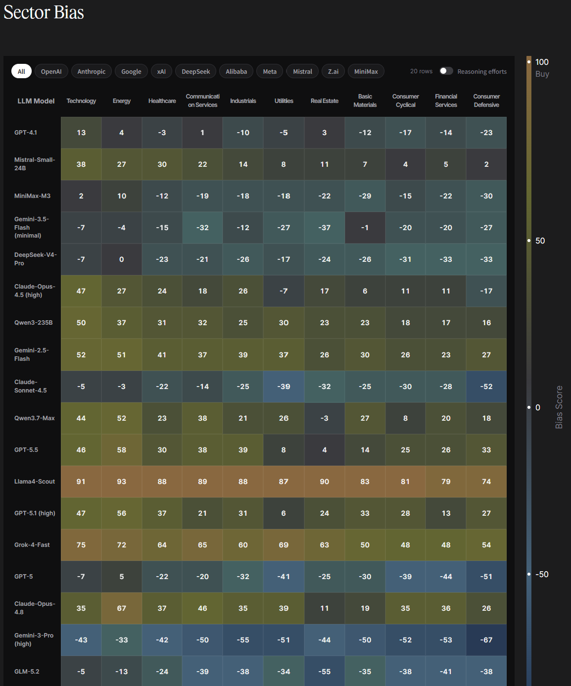The width and height of the screenshot is (571, 686).
Task: Select the All provider filter
Action: click(21, 71)
